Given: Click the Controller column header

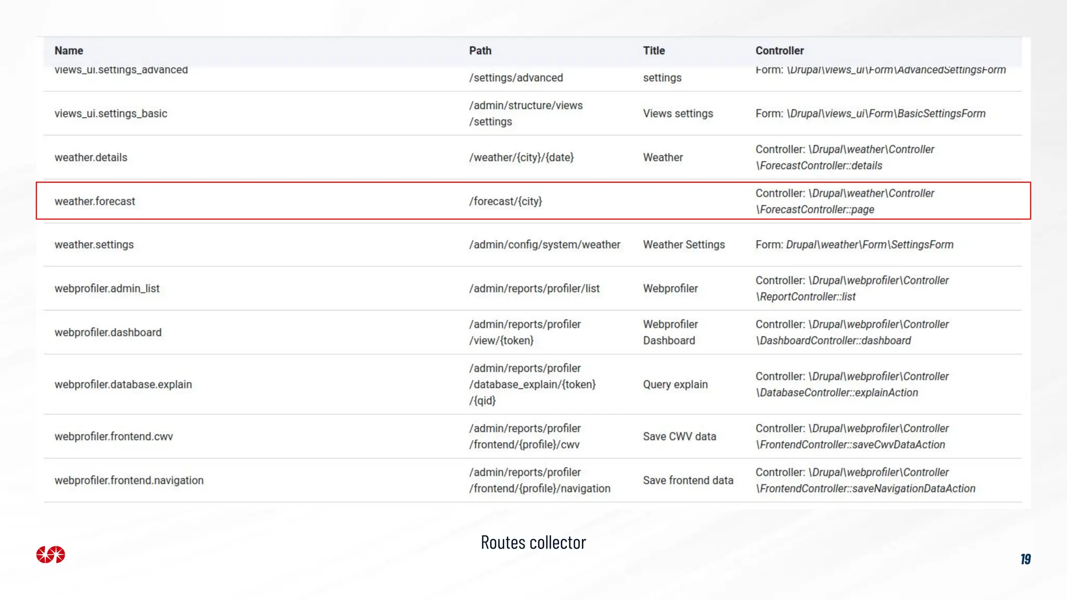Looking at the screenshot, I should click(x=779, y=51).
